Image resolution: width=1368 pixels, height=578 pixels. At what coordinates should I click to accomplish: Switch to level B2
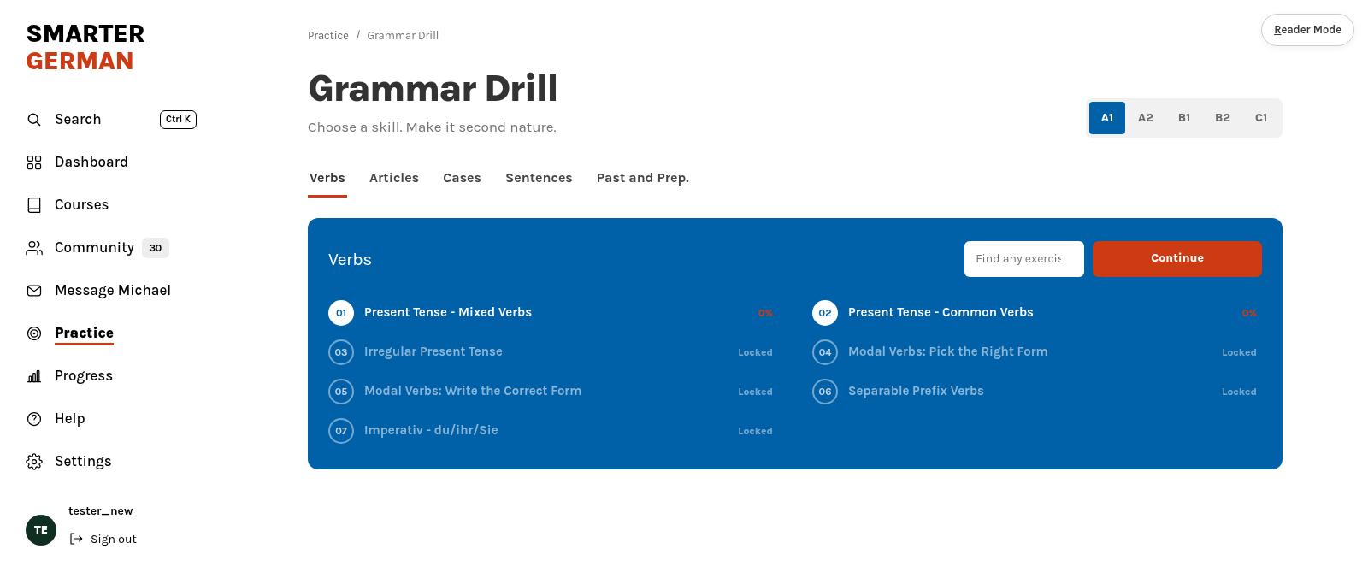[x=1223, y=118]
